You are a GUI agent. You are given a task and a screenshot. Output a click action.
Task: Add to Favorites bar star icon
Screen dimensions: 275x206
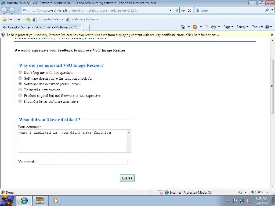28,19
